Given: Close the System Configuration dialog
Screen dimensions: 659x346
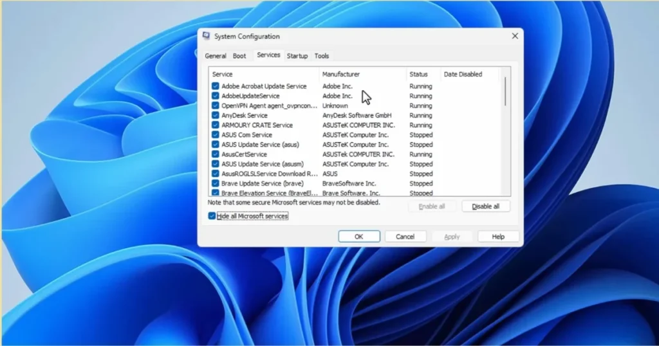Looking at the screenshot, I should click(515, 36).
